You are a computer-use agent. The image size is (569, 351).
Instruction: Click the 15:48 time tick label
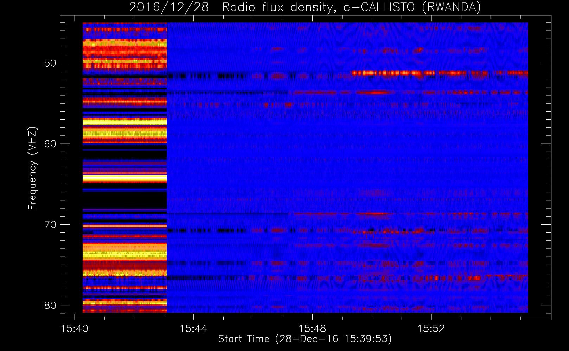tap(312, 329)
